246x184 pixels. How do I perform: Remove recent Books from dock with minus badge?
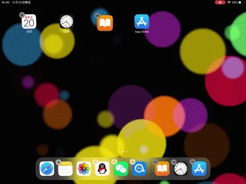[x=155, y=162]
